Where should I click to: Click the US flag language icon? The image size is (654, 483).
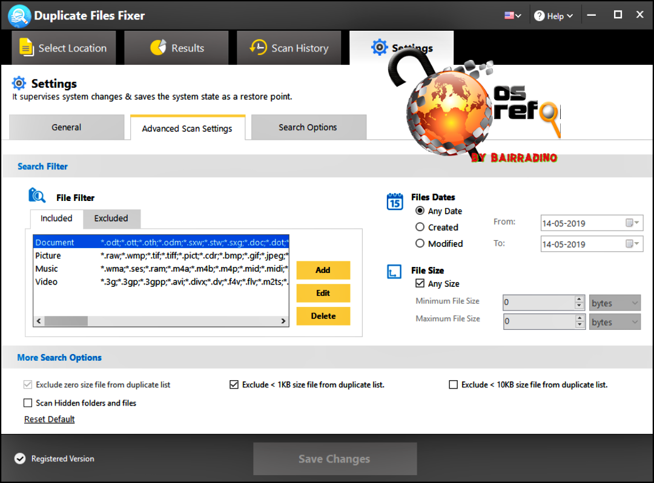(x=509, y=15)
